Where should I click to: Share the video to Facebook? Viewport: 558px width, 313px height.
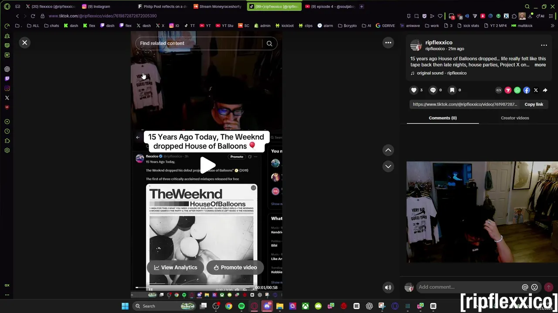pyautogui.click(x=527, y=90)
